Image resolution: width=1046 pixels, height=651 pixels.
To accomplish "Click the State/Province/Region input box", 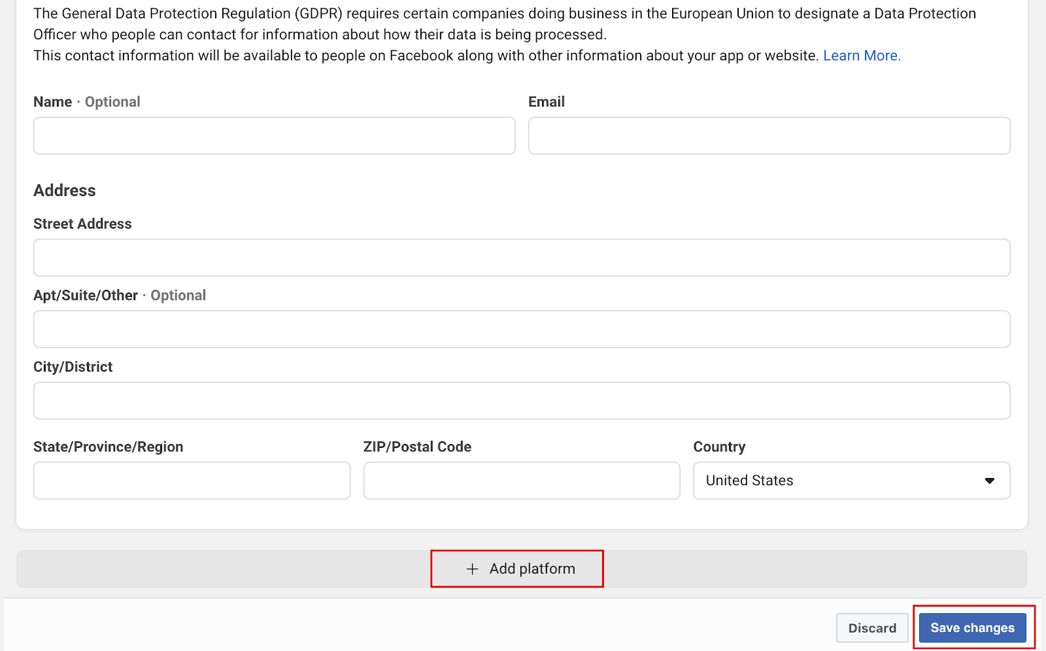I will pos(192,481).
